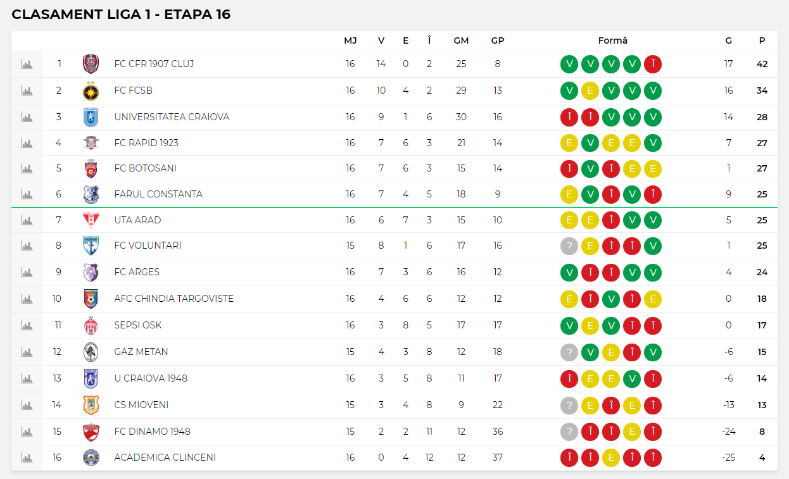Click the P points column header
The height and width of the screenshot is (479, 789).
[762, 40]
